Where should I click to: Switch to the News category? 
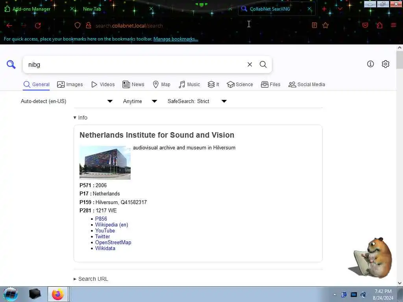pos(133,85)
